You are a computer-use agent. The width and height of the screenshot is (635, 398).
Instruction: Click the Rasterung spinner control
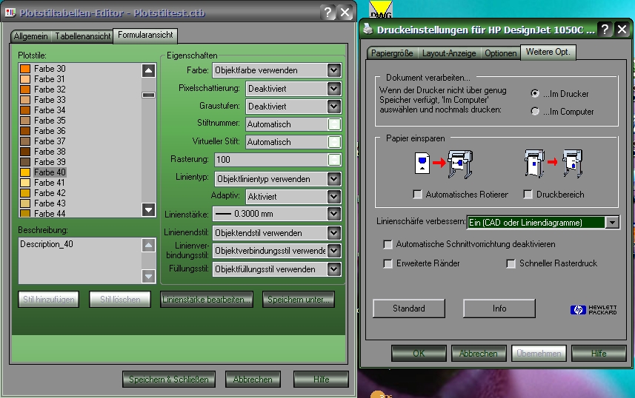point(334,160)
